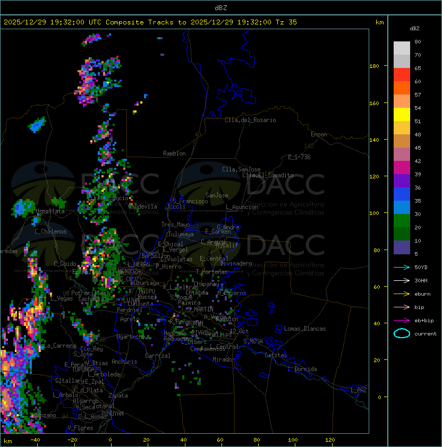Select the slate swatch at scale bottom
Viewport: 442px width, 447px height.
402,247
